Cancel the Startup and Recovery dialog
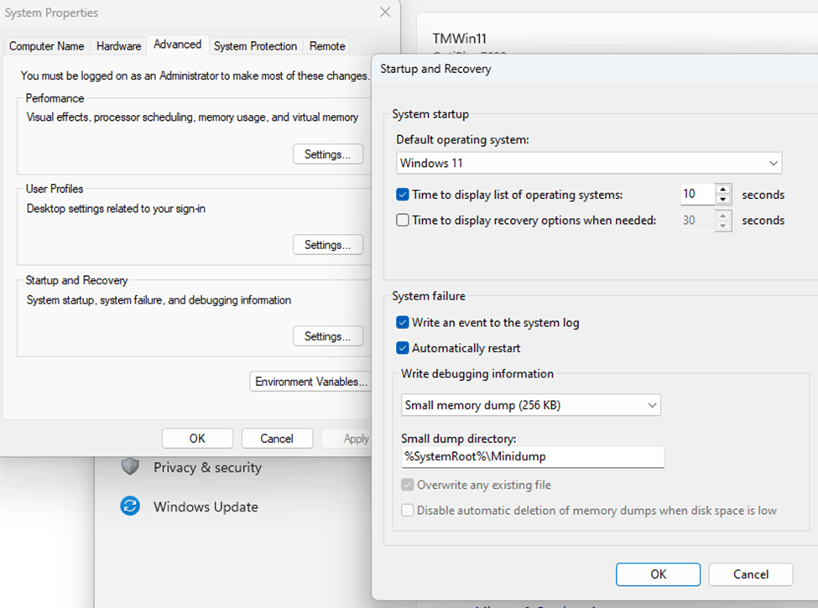 [750, 574]
